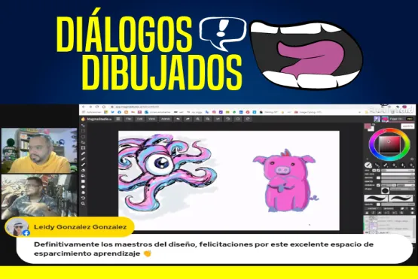The width and height of the screenshot is (418, 279).
Task: Select the Move tool in the left toolbar
Action: pyautogui.click(x=83, y=126)
